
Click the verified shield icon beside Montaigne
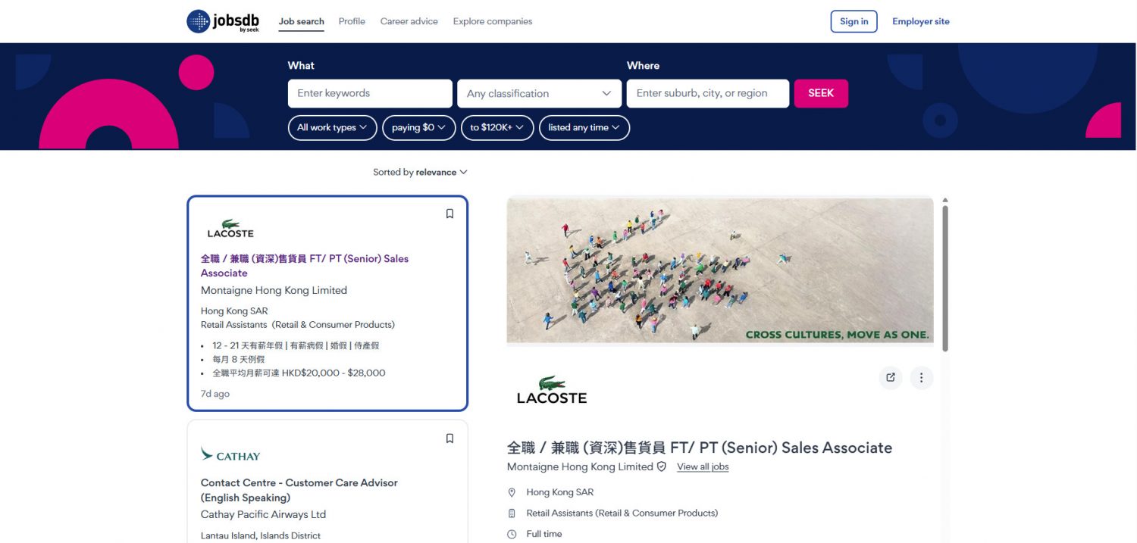coord(662,467)
